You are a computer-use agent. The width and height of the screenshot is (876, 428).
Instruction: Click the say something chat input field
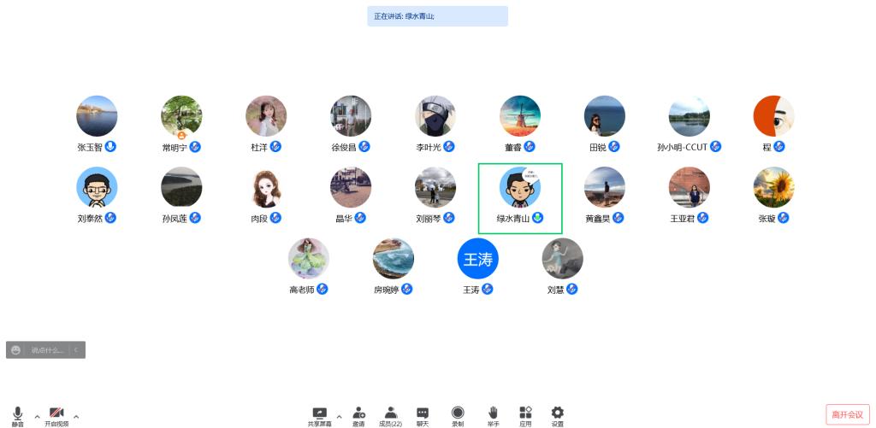(48, 350)
